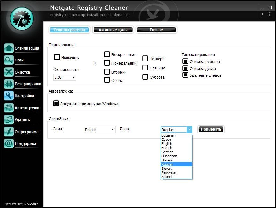Viewport: 276px width, 208px height.
Task: Check the Суббота day checkbox
Action: (x=145, y=77)
